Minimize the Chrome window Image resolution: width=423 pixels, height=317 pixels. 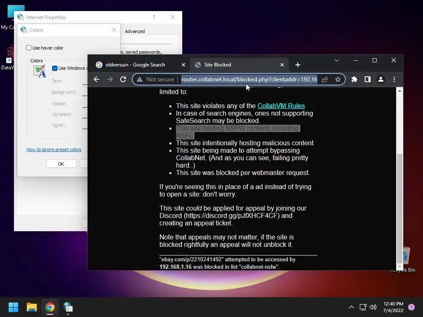click(356, 60)
